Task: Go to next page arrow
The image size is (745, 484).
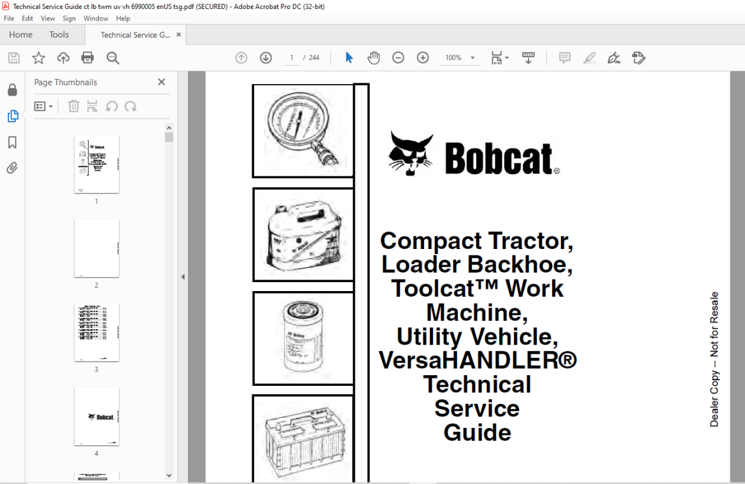Action: tap(266, 58)
